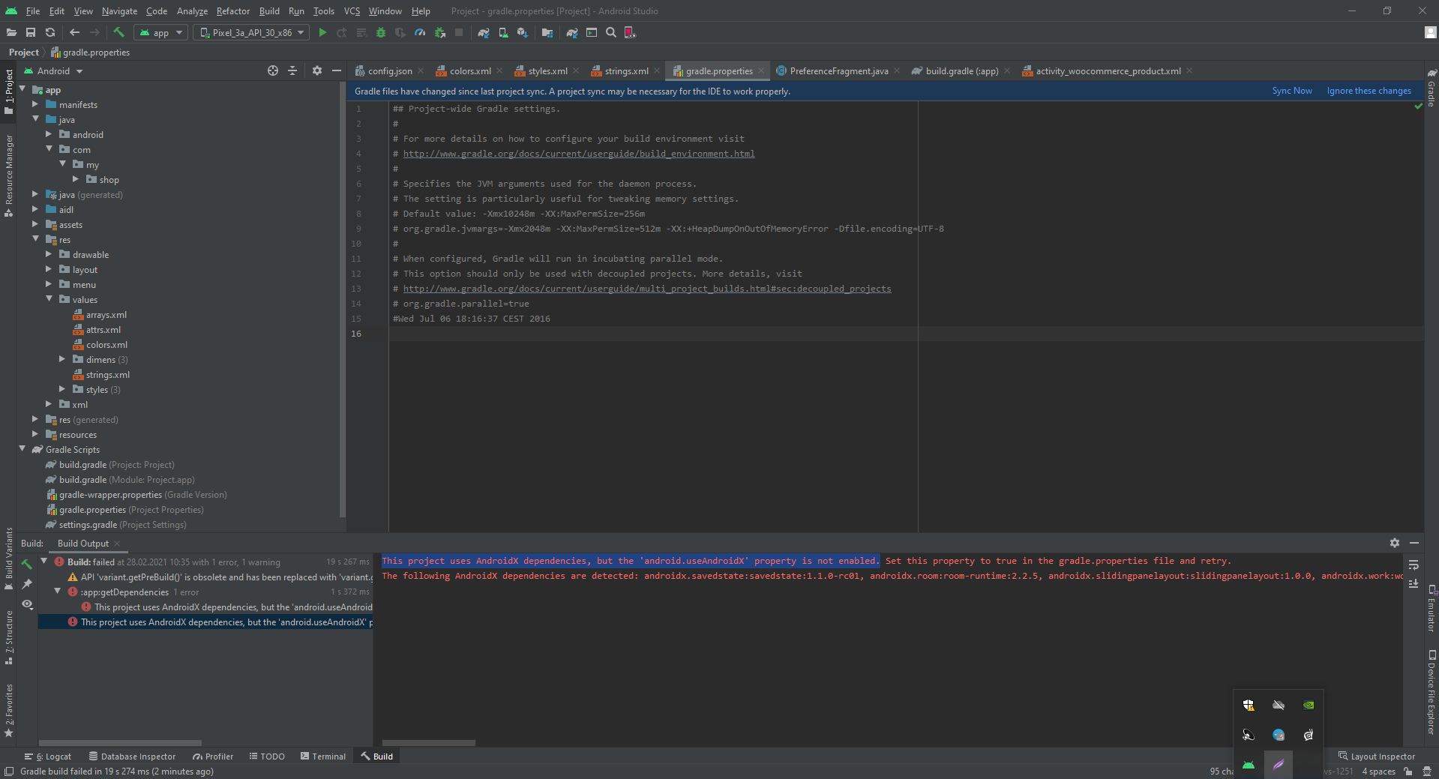Switch to the PreferenceFragment.java tab
The image size is (1439, 779).
[838, 70]
